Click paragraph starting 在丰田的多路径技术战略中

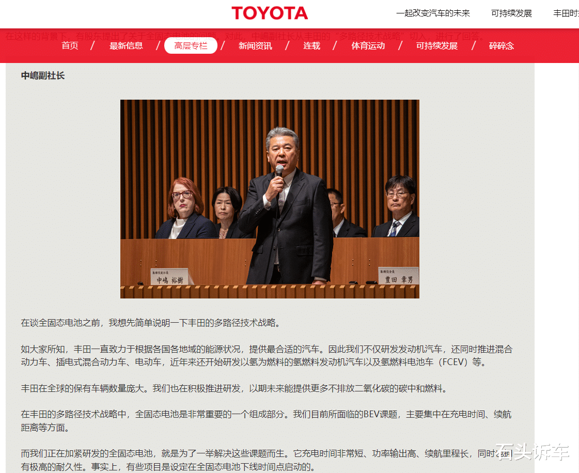click(266, 421)
